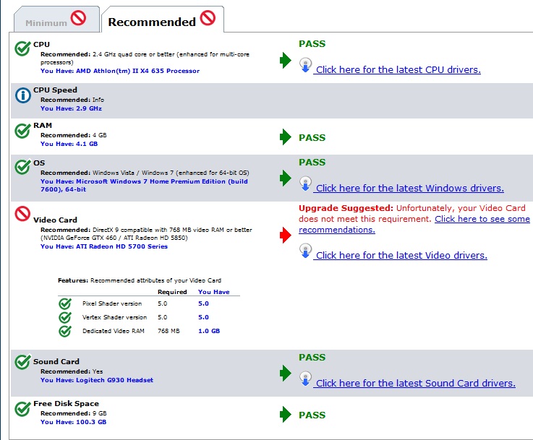The height and width of the screenshot is (440, 533).
Task: Click the red prohibited icon on Recommended tab
Action: click(208, 18)
